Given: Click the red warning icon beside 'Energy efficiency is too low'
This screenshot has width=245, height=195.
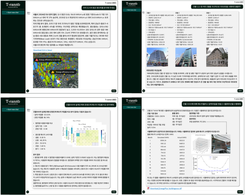Looking at the screenshot, I should click(x=37, y=60).
